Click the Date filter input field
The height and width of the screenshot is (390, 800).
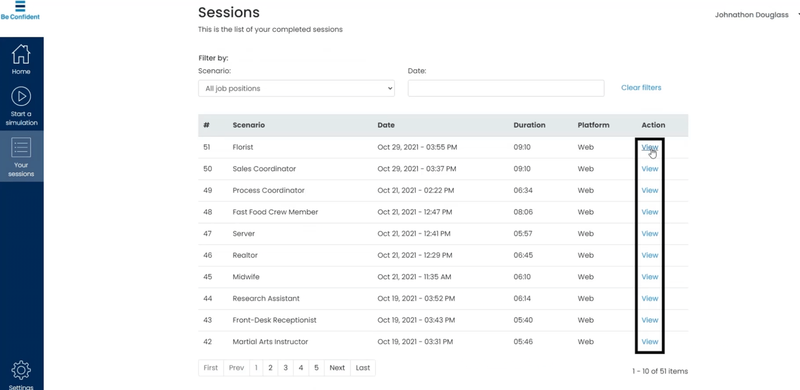(506, 88)
